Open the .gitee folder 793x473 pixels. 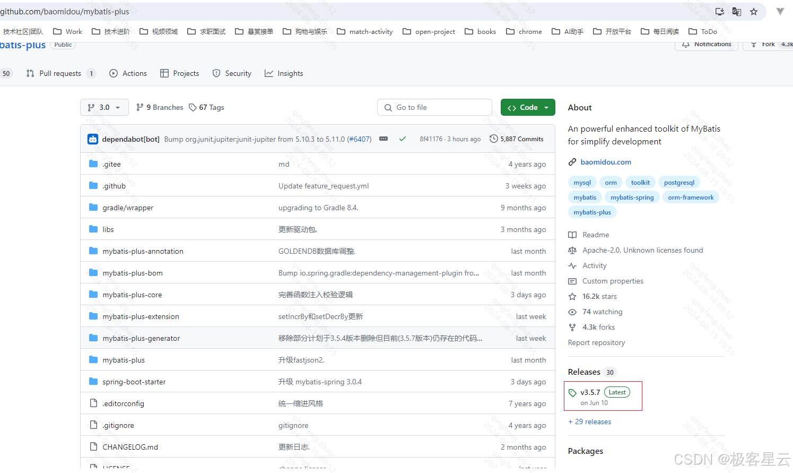(x=111, y=165)
